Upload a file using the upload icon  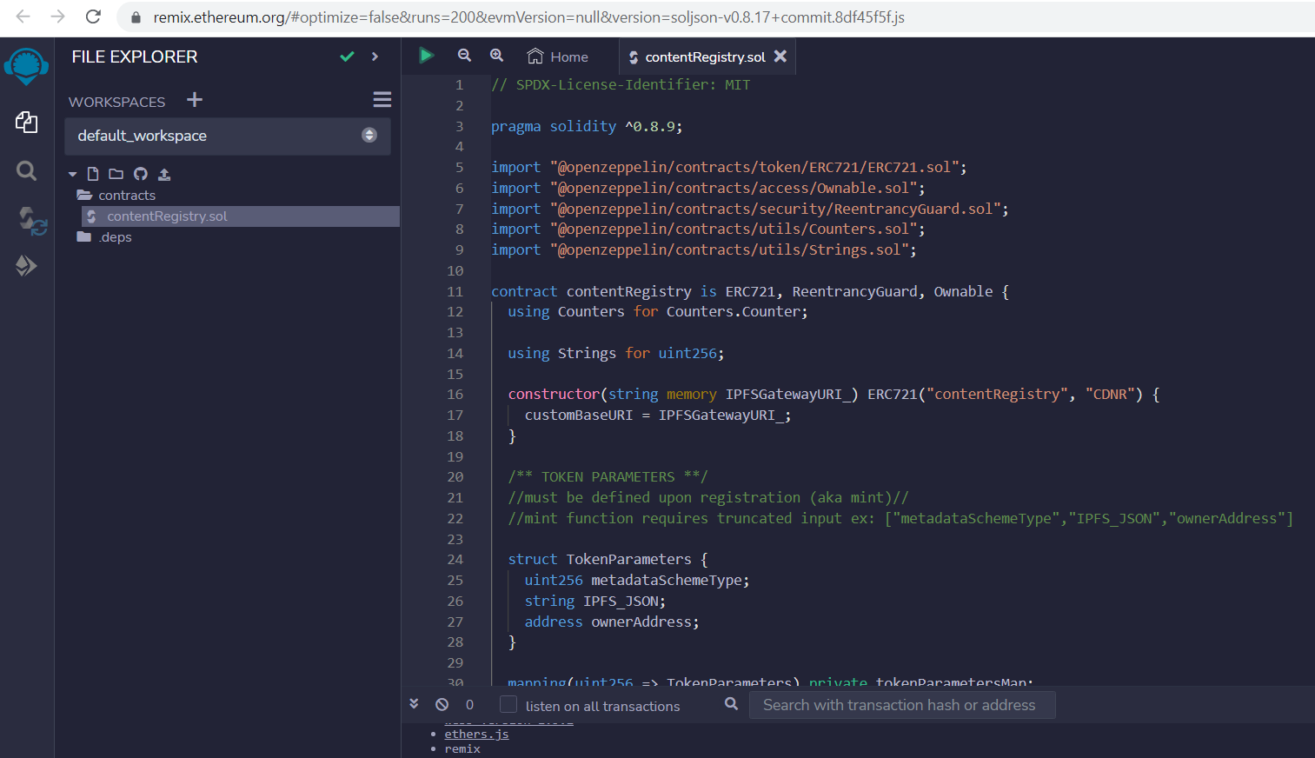(164, 173)
